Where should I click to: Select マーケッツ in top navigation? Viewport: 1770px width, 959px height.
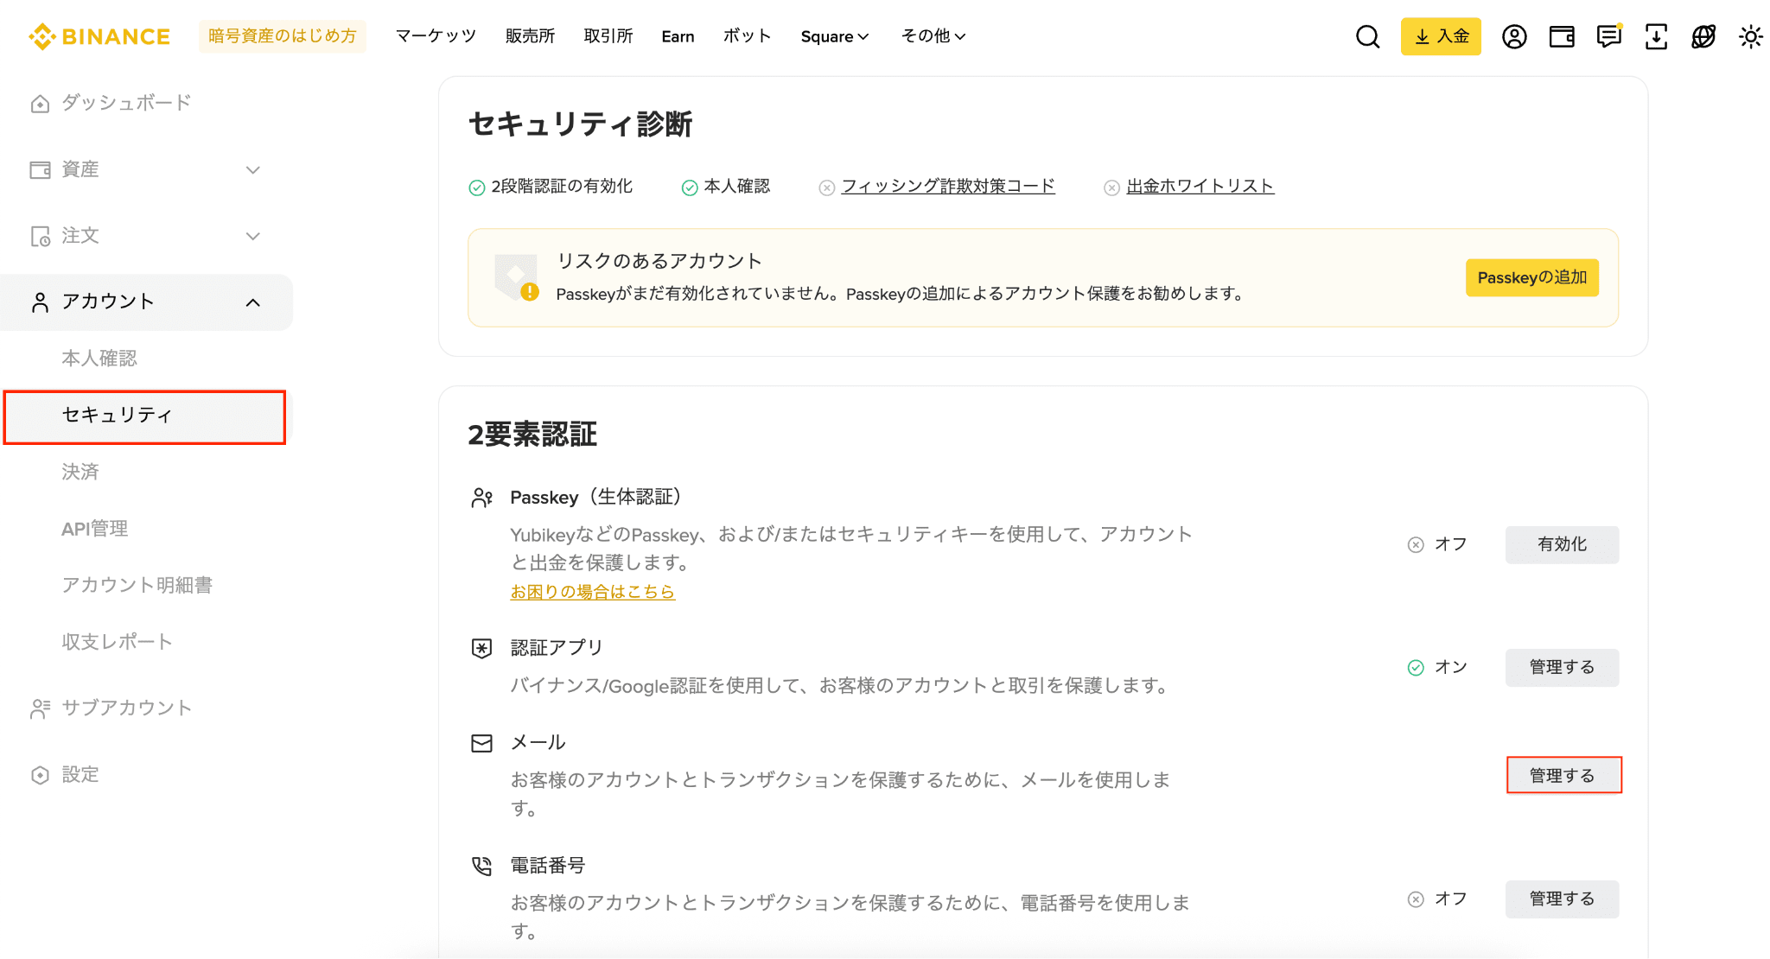(x=436, y=36)
